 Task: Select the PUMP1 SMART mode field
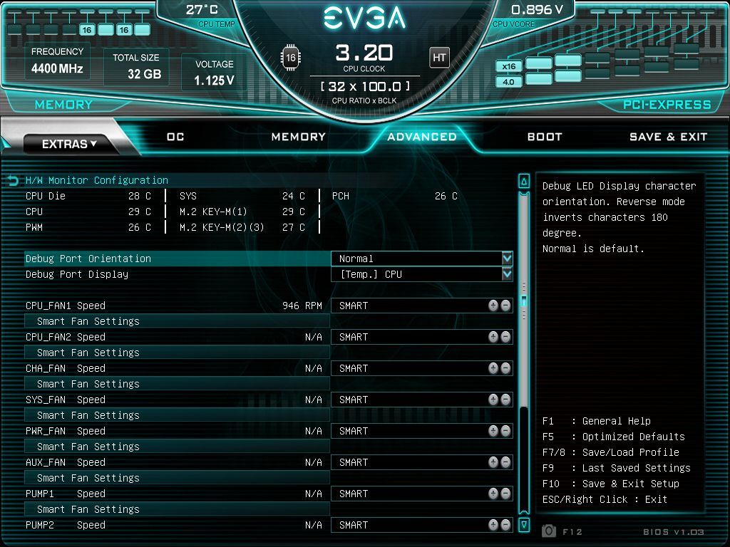[422, 494]
